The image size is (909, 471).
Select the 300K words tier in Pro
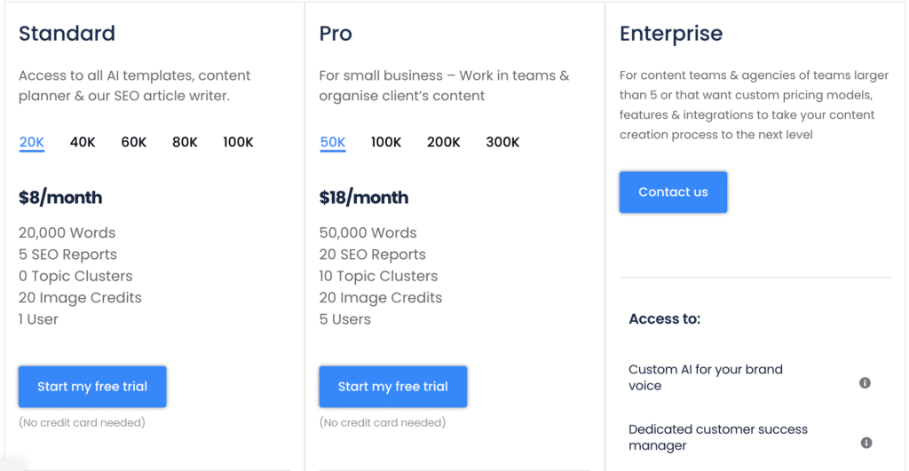[x=502, y=142]
